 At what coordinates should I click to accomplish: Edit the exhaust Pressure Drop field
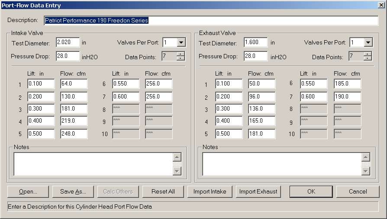pyautogui.click(x=255, y=56)
